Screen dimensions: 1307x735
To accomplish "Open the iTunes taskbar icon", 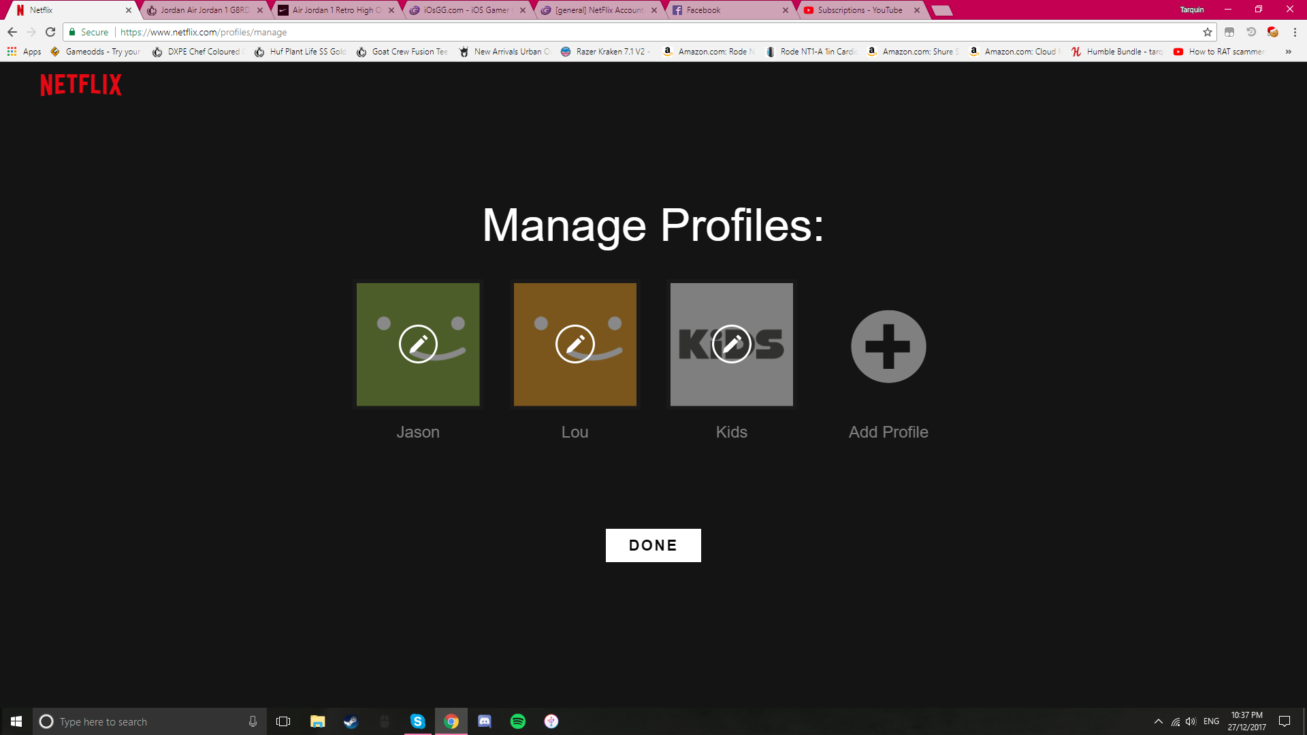I will click(551, 721).
